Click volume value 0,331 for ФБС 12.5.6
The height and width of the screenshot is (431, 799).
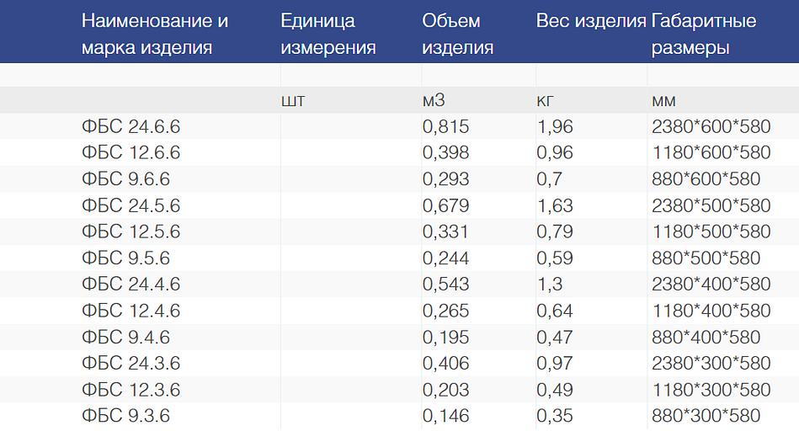445,231
